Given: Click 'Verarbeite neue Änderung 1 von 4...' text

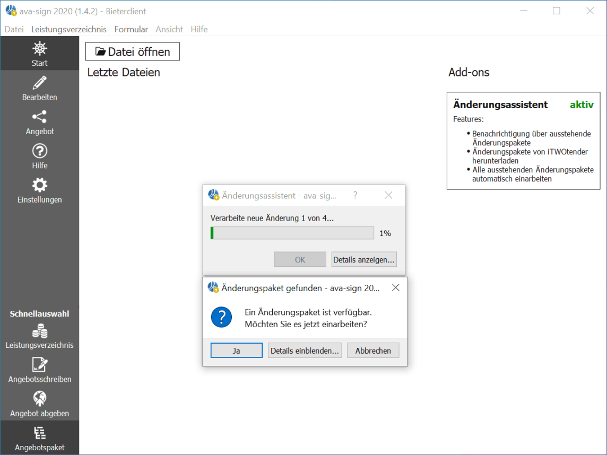Looking at the screenshot, I should coord(272,218).
